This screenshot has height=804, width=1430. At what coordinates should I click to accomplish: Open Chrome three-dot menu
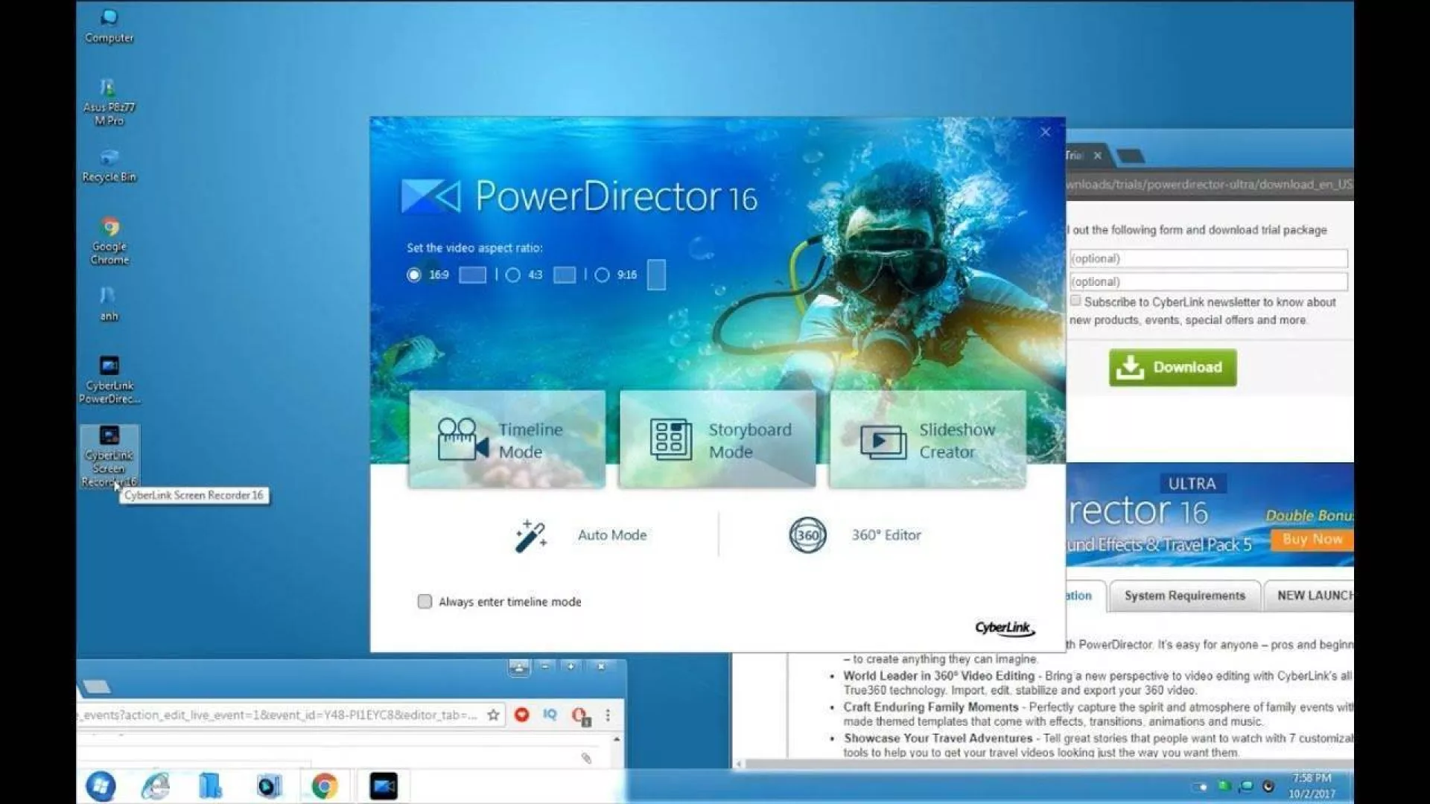tap(608, 715)
